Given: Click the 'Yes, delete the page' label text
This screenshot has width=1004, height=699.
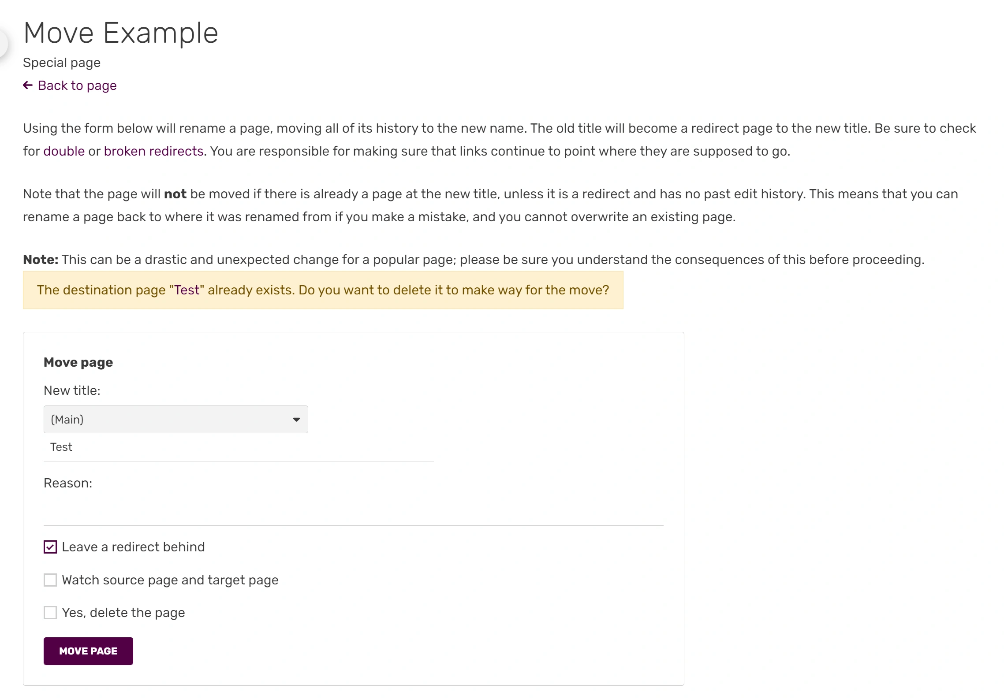Looking at the screenshot, I should tap(123, 613).
